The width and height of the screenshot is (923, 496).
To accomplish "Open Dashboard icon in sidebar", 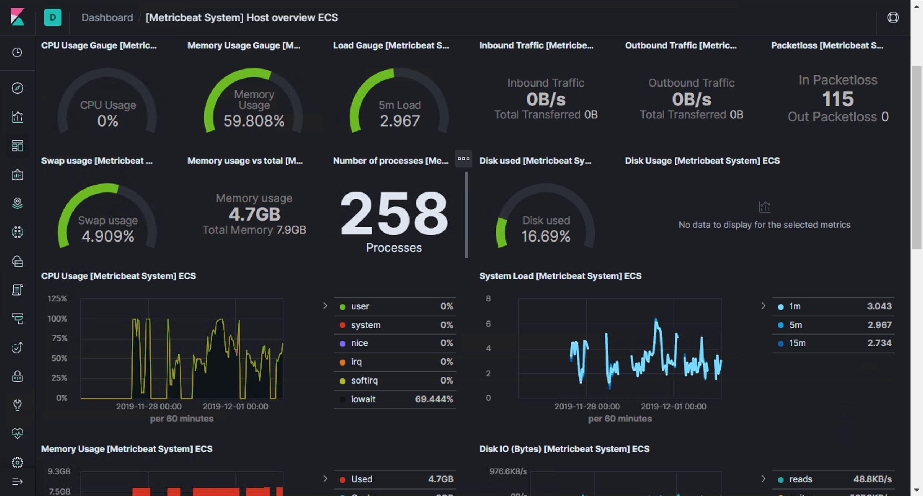I will (17, 146).
